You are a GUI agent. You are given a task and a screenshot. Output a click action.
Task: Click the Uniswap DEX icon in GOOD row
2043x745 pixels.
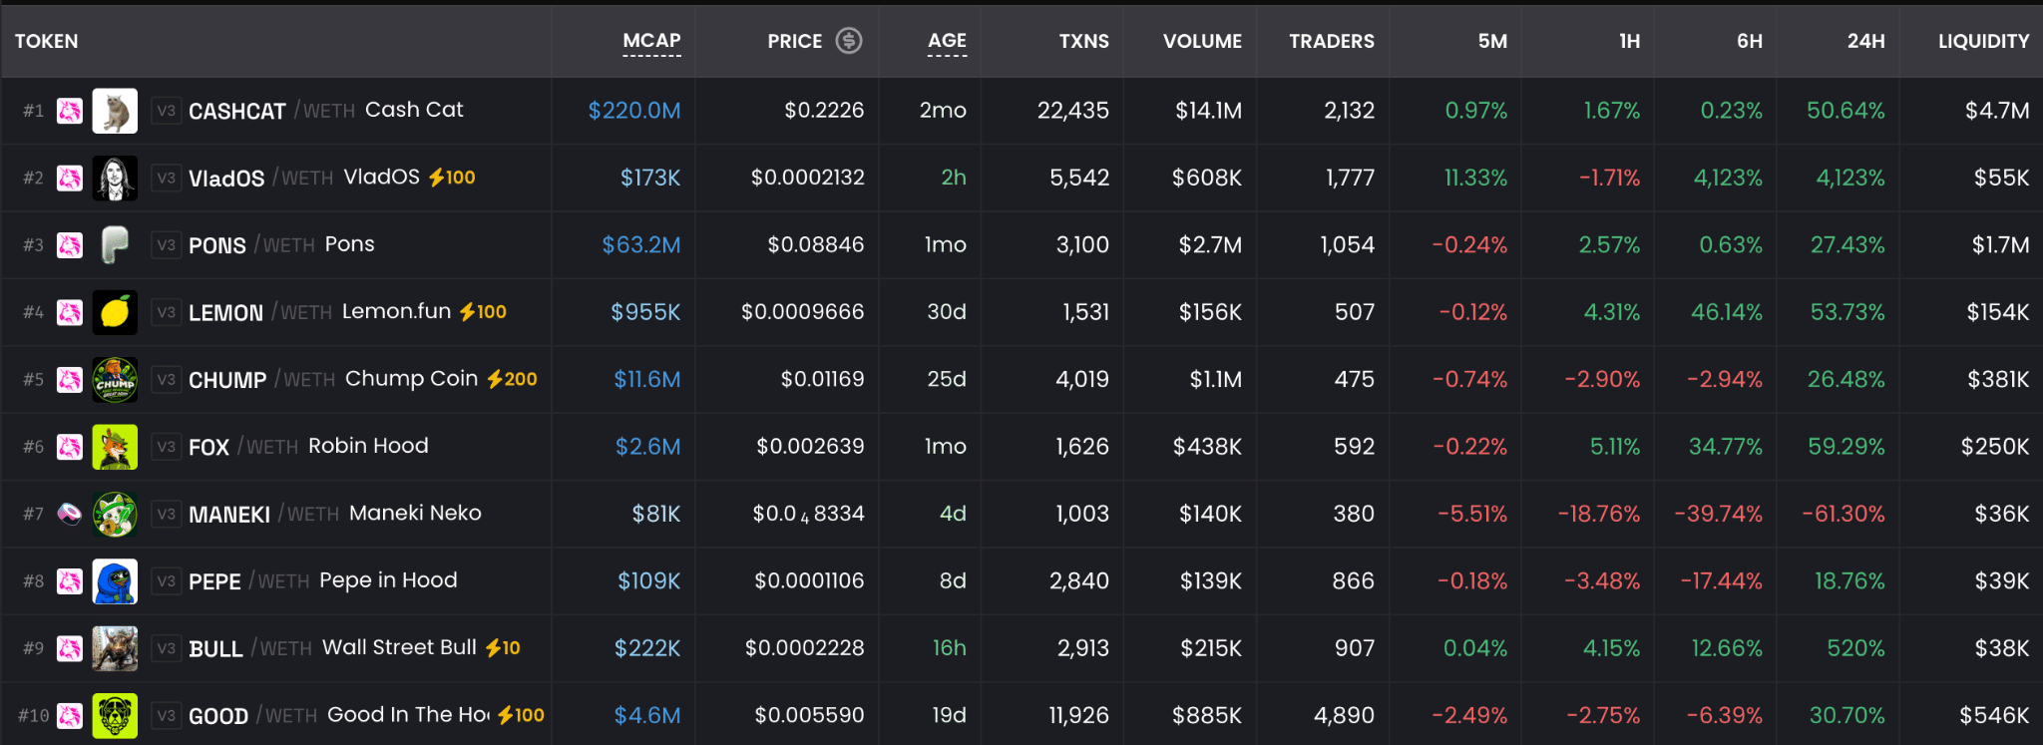69,715
